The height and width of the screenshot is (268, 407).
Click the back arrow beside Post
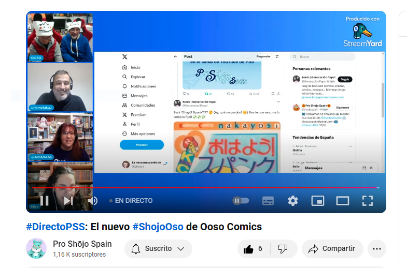point(175,56)
